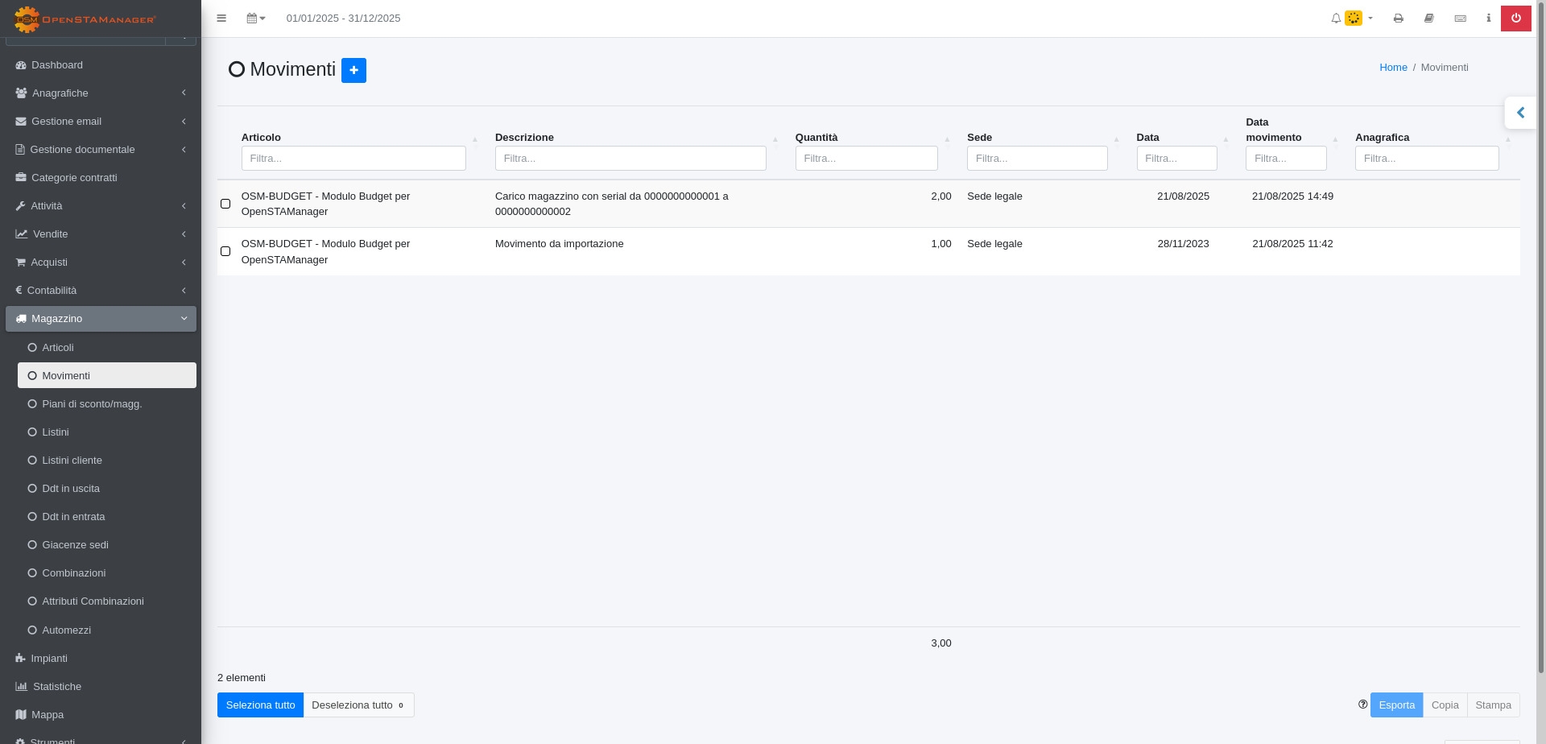Click the Deseleziona tutto button
The width and height of the screenshot is (1546, 744).
(x=358, y=705)
